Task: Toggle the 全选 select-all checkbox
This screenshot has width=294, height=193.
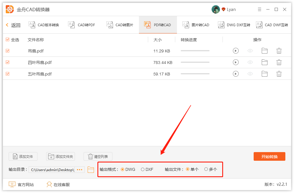Action: click(7, 39)
